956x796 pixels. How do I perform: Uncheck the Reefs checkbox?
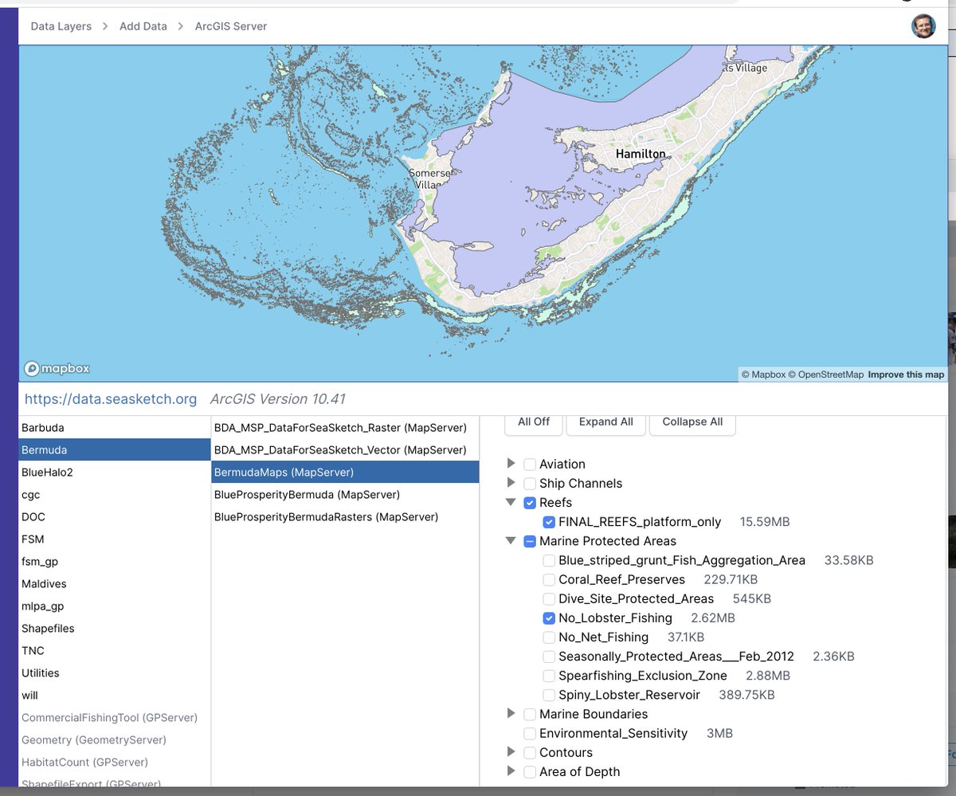530,503
